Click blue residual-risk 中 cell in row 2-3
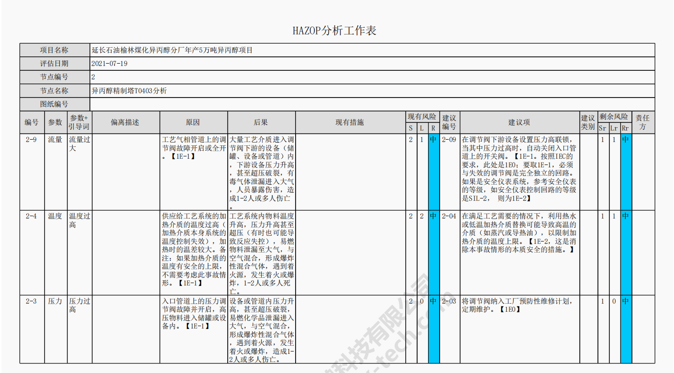Screen dimensions: 674x373 coord(626,329)
